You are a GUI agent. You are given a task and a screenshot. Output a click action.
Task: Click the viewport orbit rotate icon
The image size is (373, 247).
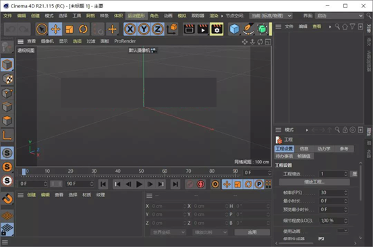[x=260, y=42]
